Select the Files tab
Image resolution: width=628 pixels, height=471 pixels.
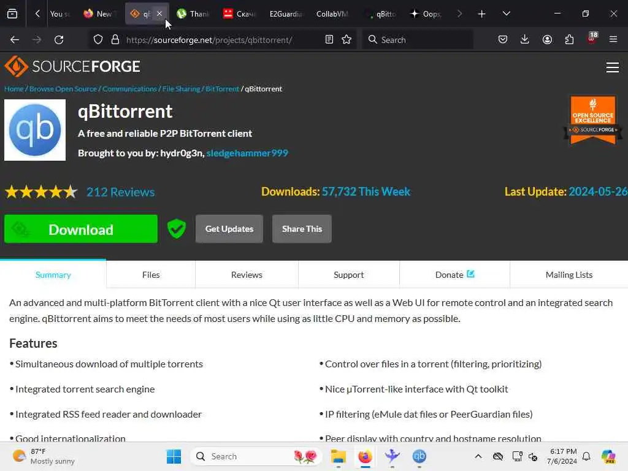click(x=151, y=275)
